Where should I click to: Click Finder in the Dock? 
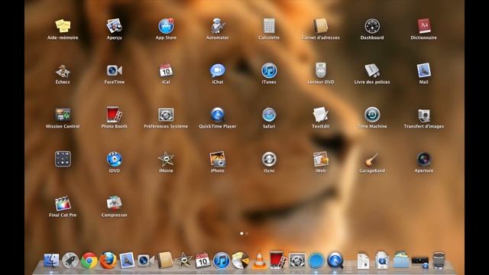(51, 260)
